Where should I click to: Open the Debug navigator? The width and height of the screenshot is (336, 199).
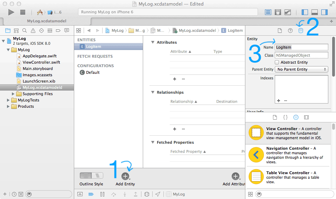(50, 31)
